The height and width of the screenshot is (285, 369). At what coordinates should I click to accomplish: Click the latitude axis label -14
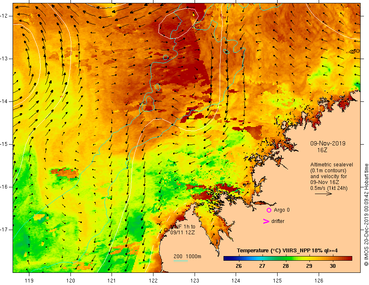click(x=5, y=101)
